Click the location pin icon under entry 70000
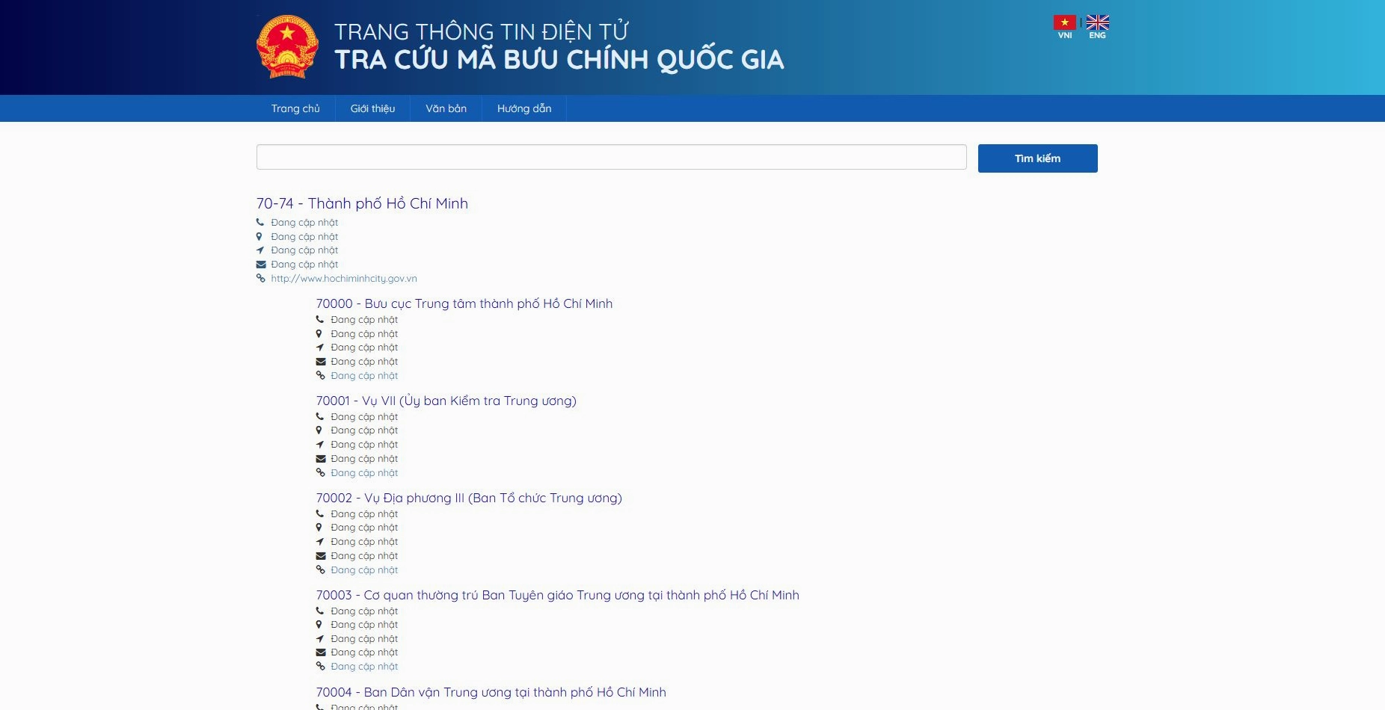1385x710 pixels. coord(321,333)
